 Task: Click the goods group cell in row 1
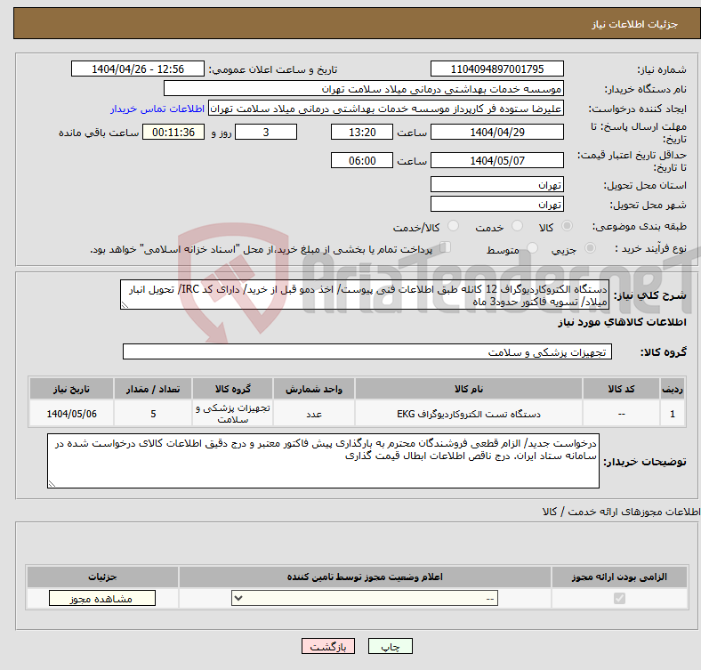[232, 414]
